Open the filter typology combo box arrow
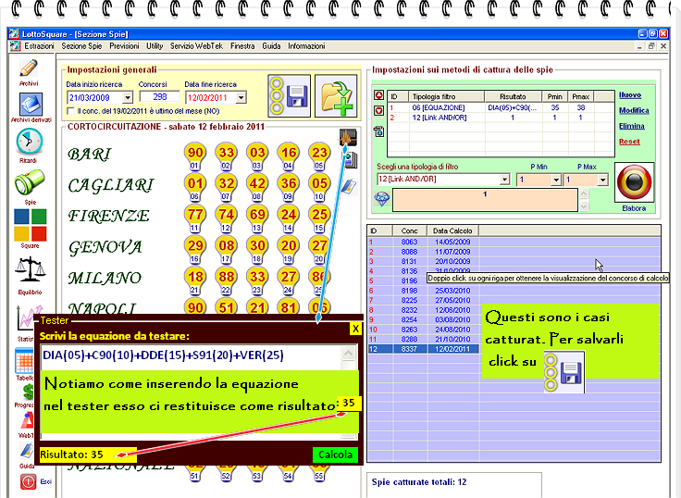This screenshot has height=498, width=681. click(x=504, y=180)
